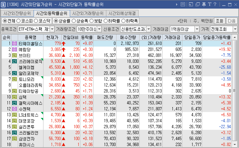Click the 신 badge beside 브이티
The width and height of the screenshot is (239, 148).
click(x=14, y=55)
